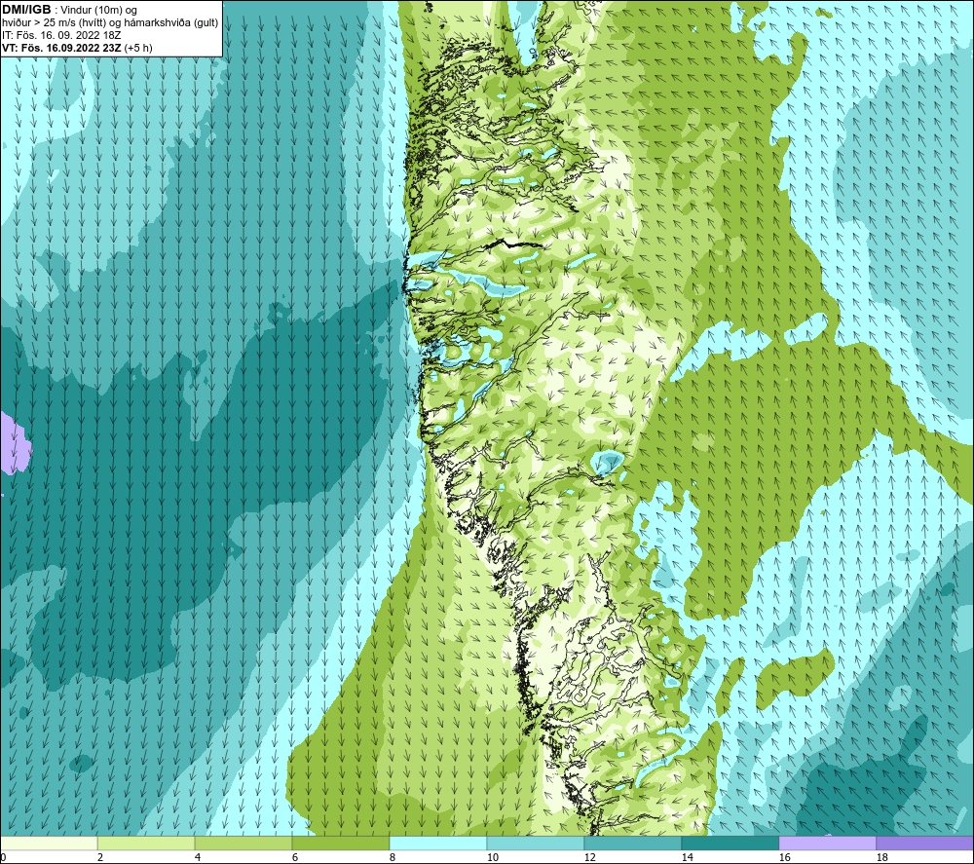Click the '(+5 h)' forecast offset text

[x=138, y=48]
